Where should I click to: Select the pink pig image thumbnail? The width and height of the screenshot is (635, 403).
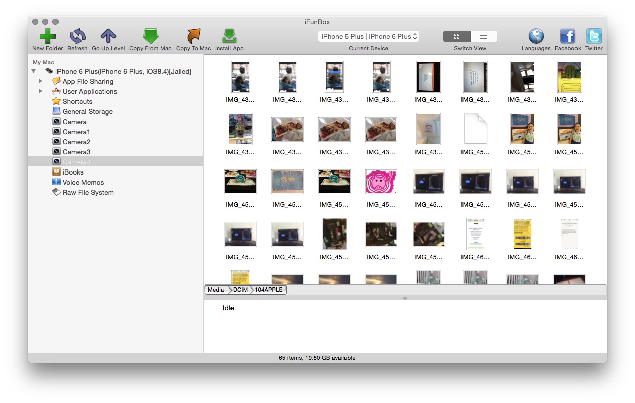pyautogui.click(x=381, y=182)
